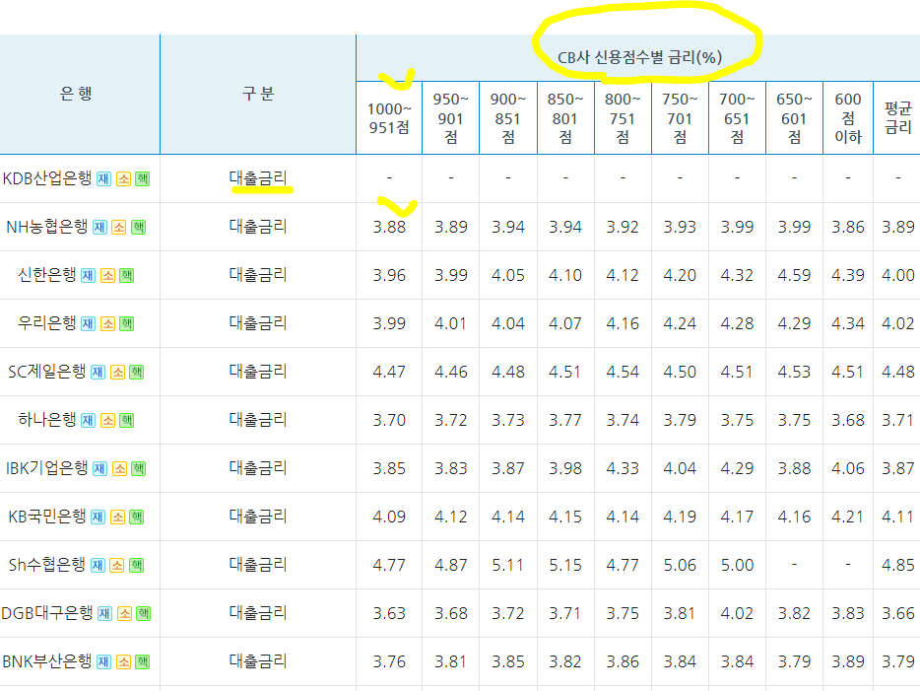Click the 950~901점 column header
The height and width of the screenshot is (691, 920).
(x=450, y=118)
